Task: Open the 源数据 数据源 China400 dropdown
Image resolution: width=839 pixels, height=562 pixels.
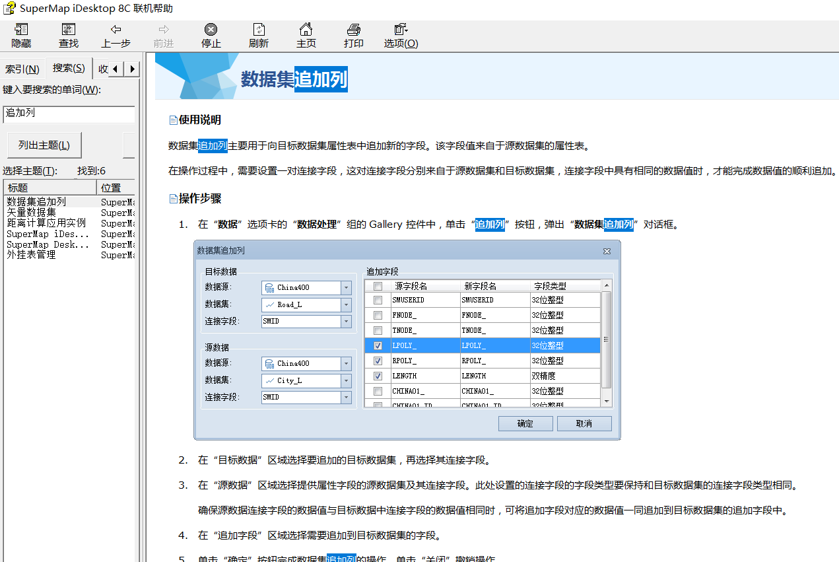Action: click(x=347, y=364)
